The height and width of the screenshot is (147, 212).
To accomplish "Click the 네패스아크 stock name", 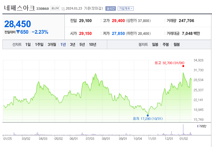I will coord(19,8).
